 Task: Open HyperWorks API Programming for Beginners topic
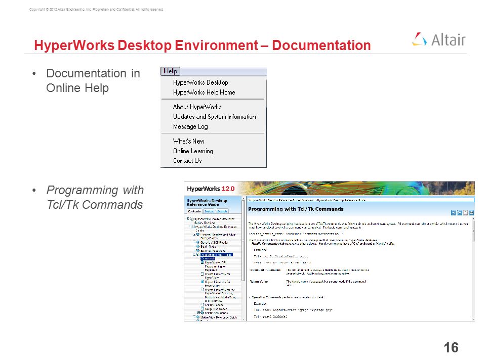pos(215,266)
